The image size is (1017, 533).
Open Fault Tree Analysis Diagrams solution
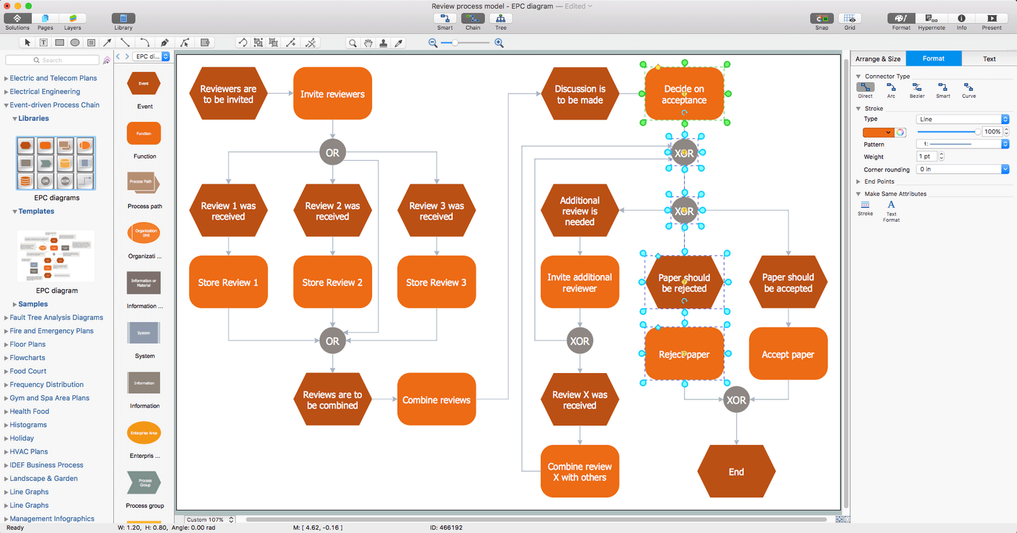point(56,317)
